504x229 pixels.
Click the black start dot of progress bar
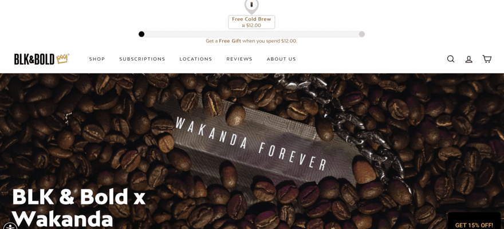click(x=141, y=34)
